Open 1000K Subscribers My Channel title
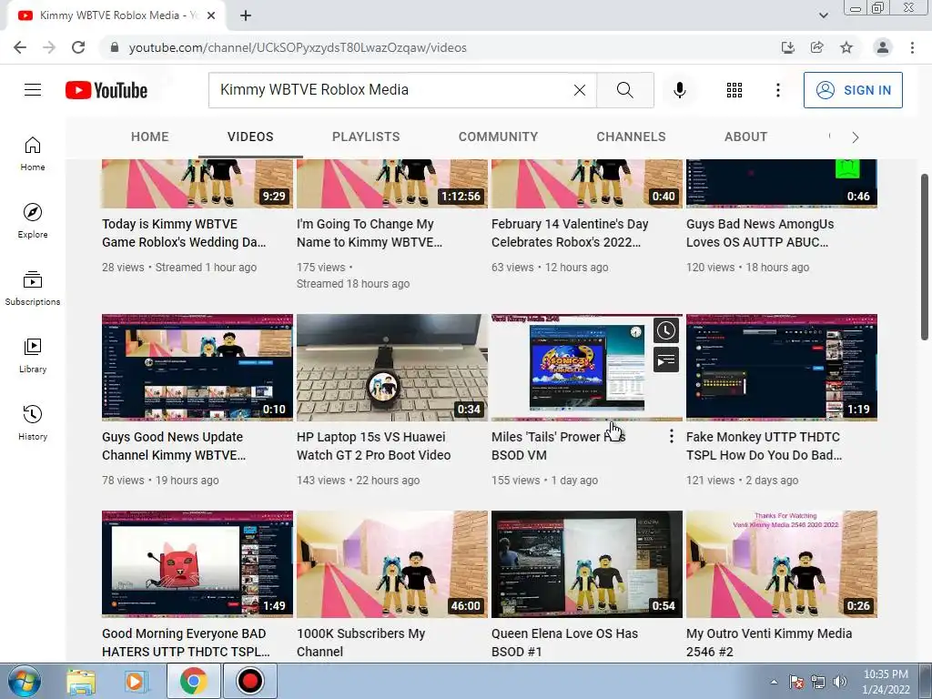932x699 pixels. tap(360, 643)
